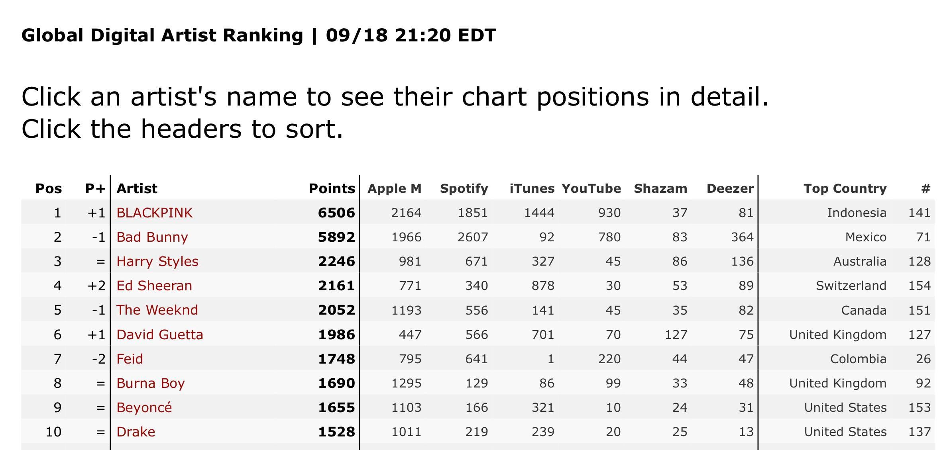Viewport: 951px width, 450px height.
Task: Sort alphabetically using Artist header
Action: pyautogui.click(x=137, y=188)
